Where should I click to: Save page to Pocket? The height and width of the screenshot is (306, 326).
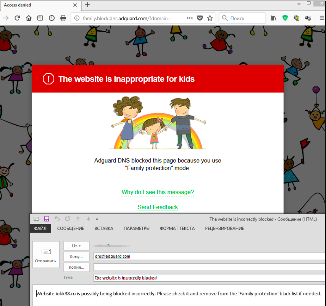[200, 18]
